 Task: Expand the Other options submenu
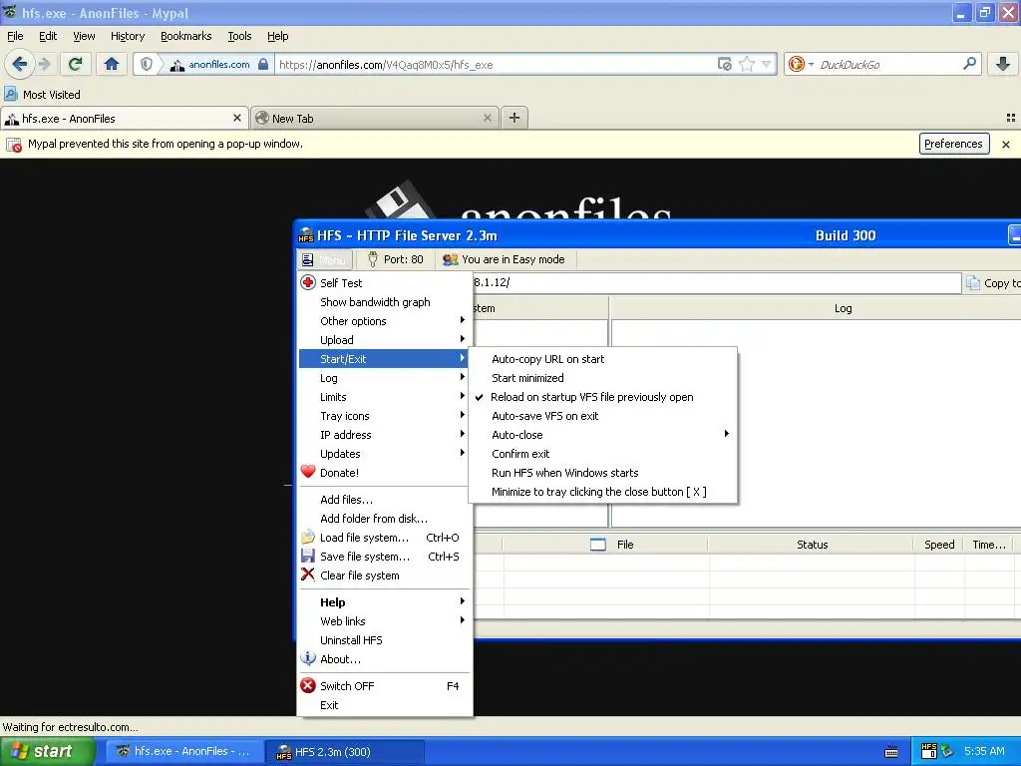[x=384, y=320]
